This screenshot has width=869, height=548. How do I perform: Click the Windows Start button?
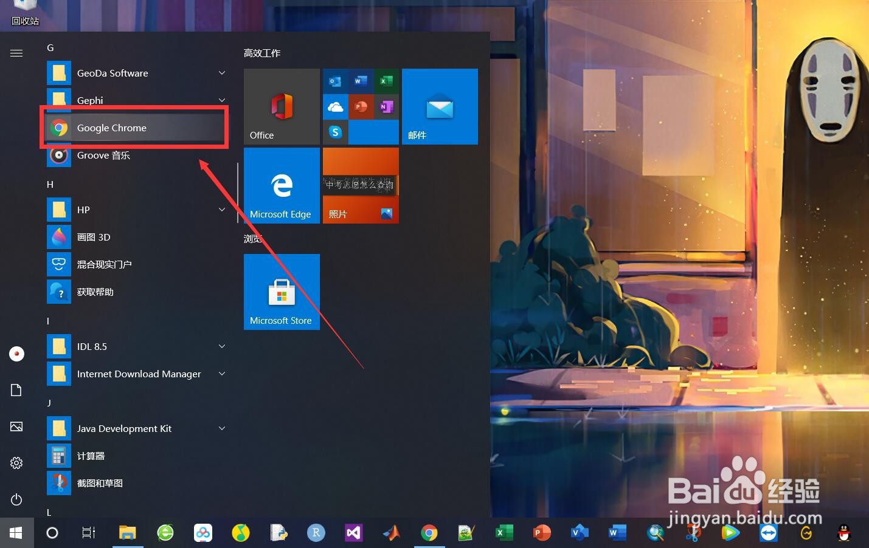(16, 533)
